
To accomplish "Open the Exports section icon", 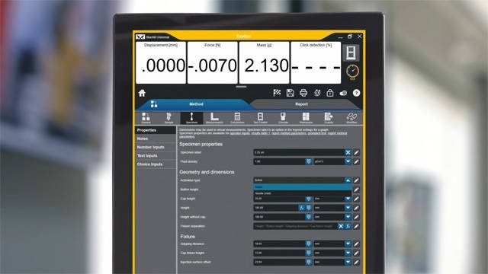I will point(329,118).
